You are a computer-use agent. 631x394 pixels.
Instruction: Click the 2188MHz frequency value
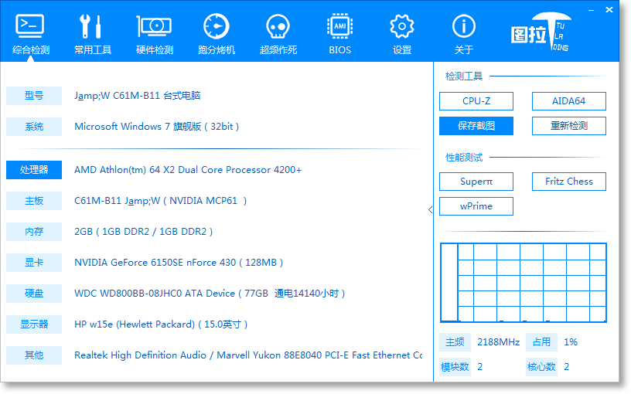click(x=498, y=342)
